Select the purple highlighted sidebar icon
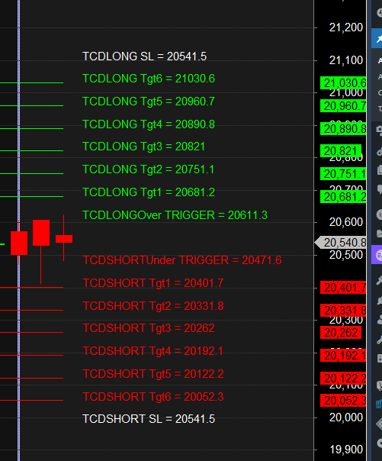Viewport: 382px width, 461px height. coord(377,255)
